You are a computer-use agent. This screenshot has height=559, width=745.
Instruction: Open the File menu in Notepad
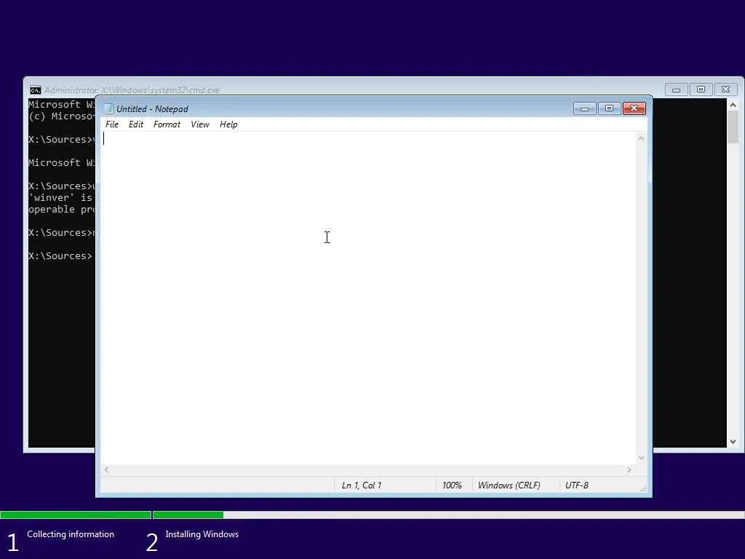(111, 124)
